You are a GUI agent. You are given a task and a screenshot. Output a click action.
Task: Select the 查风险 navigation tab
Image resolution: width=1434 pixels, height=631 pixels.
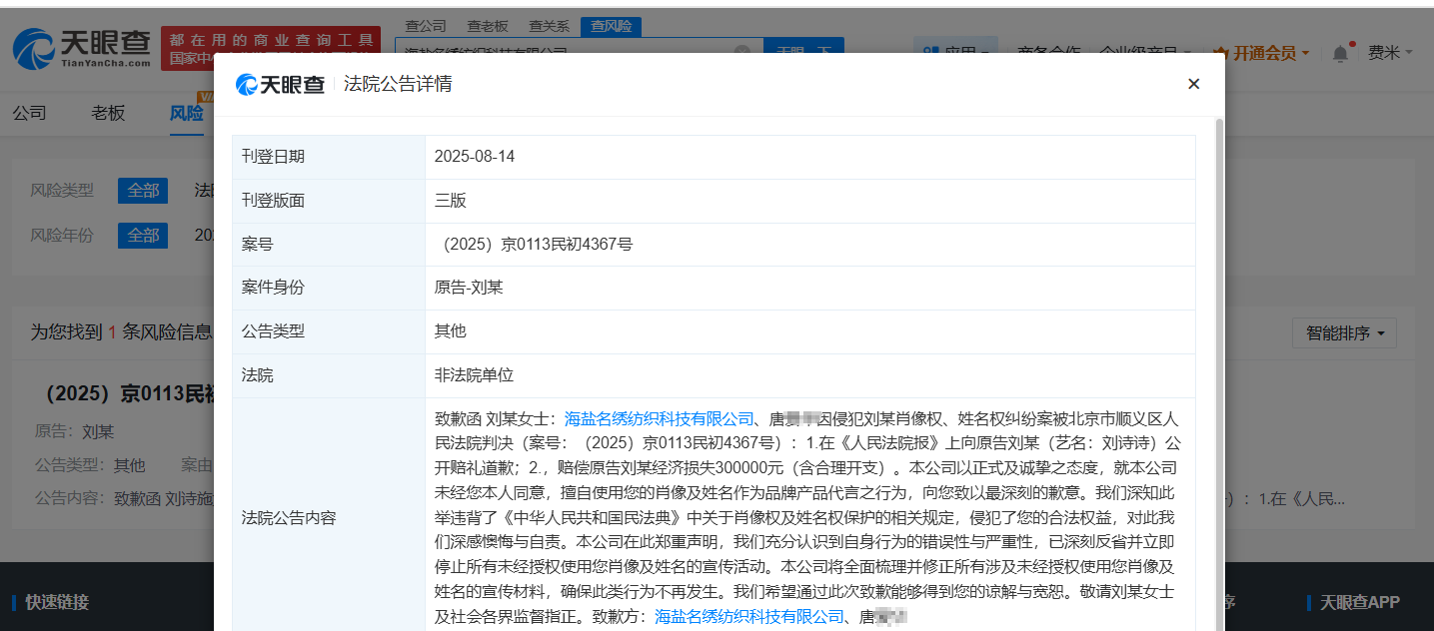point(611,26)
